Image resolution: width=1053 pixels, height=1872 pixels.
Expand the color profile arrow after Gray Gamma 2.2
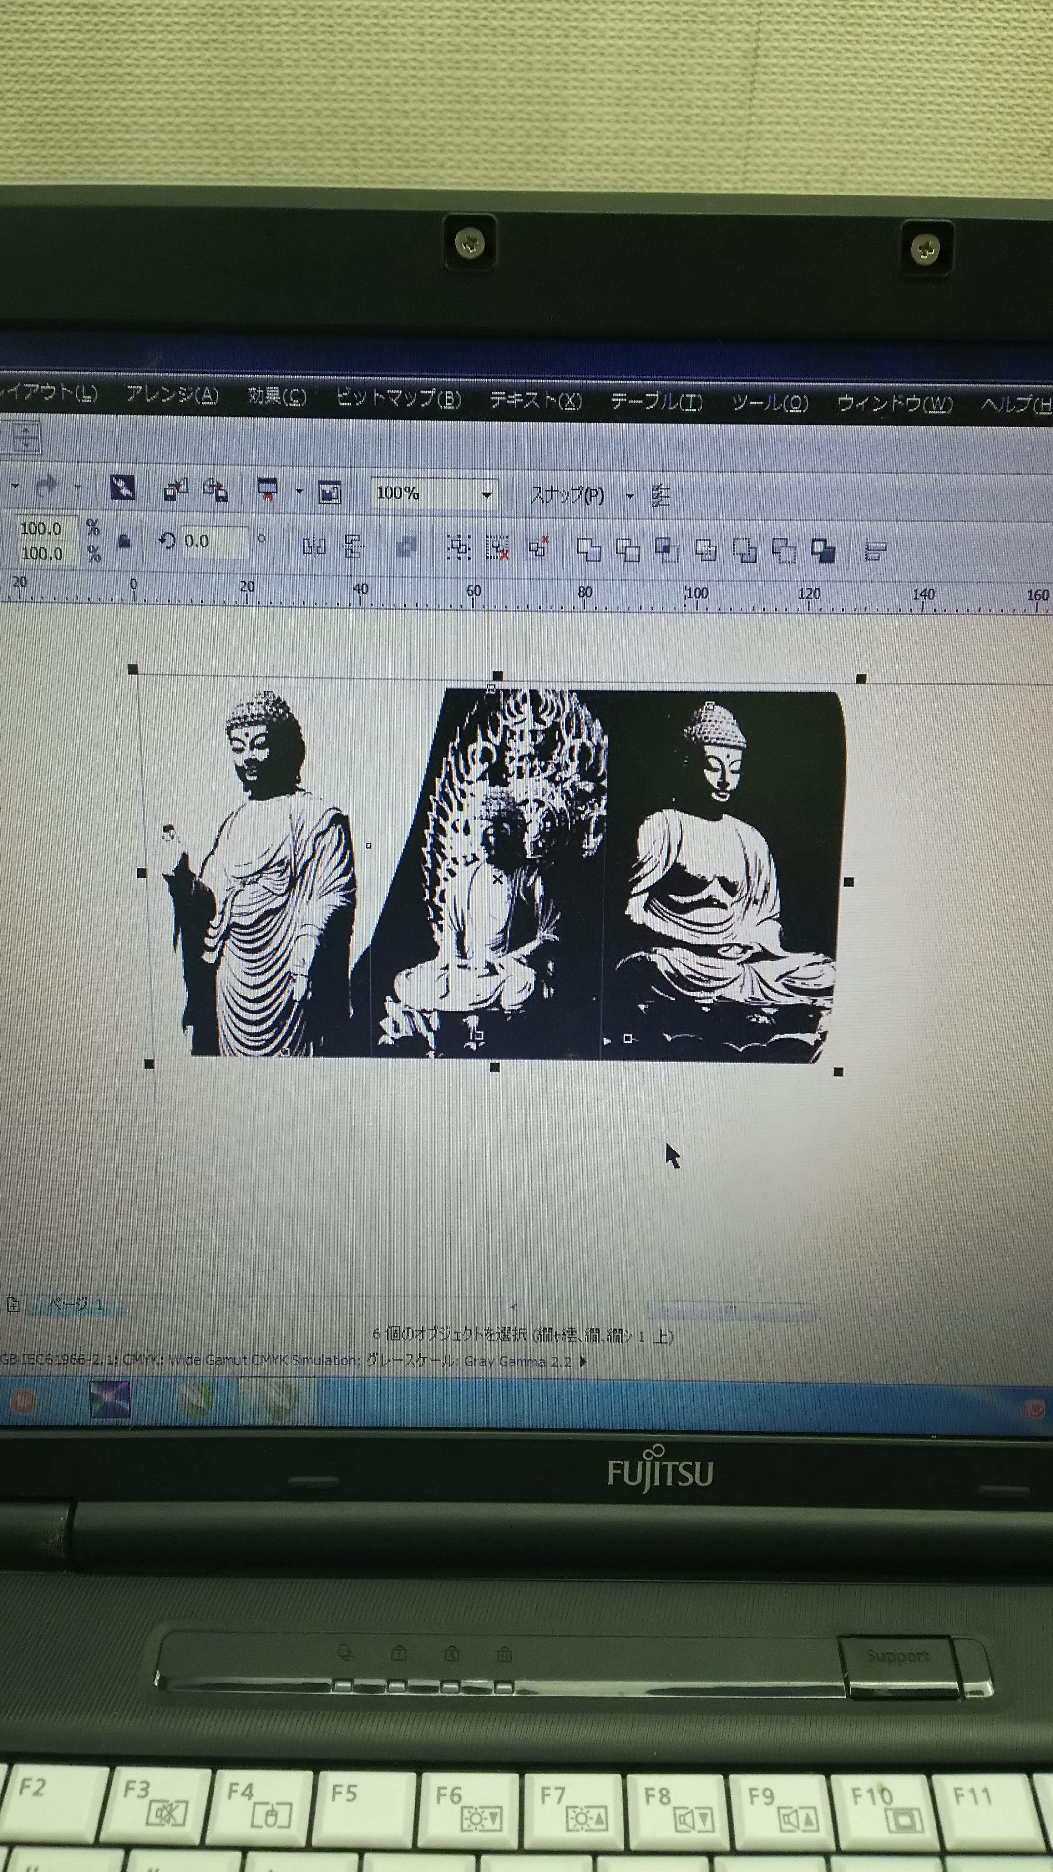[583, 1362]
